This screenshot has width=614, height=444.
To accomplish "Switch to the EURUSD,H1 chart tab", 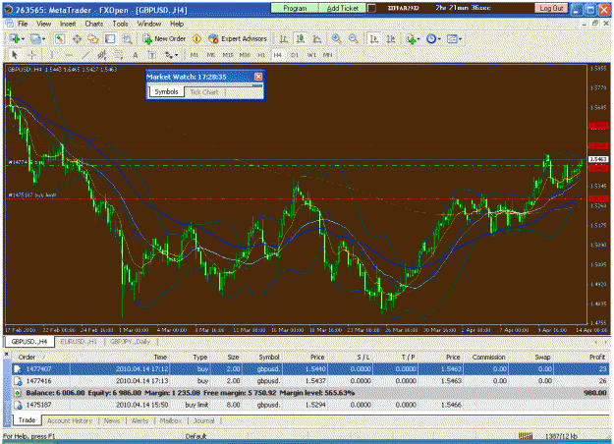I will (x=79, y=342).
